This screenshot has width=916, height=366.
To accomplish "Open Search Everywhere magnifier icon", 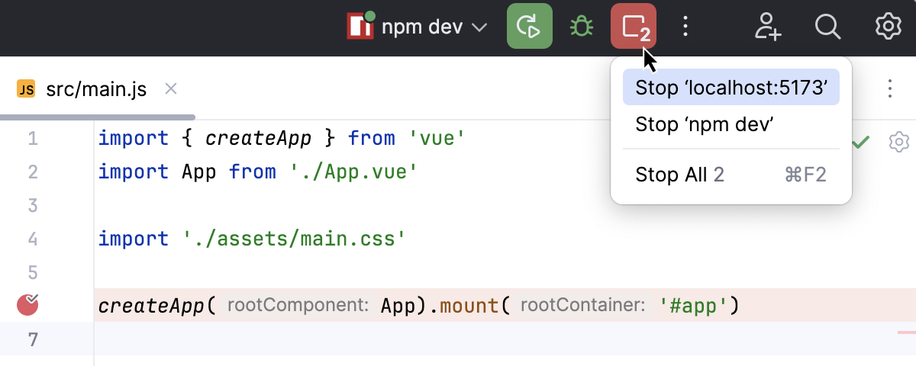I will [x=827, y=27].
